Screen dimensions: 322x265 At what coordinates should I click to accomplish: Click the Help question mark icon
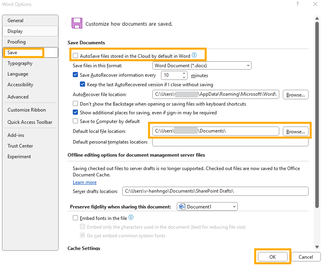pos(297,4)
